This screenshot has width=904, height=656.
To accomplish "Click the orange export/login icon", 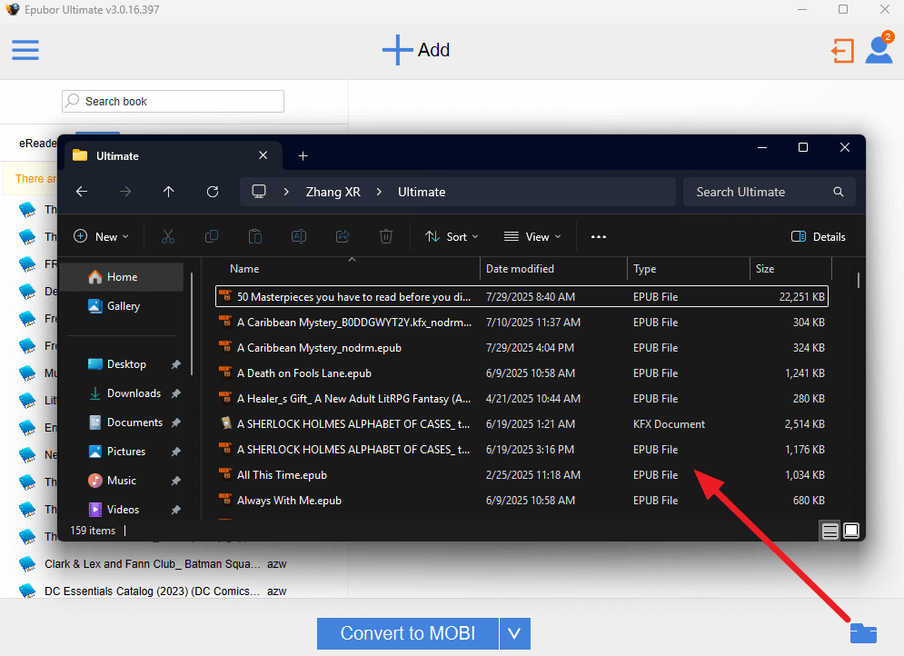I will pos(843,51).
